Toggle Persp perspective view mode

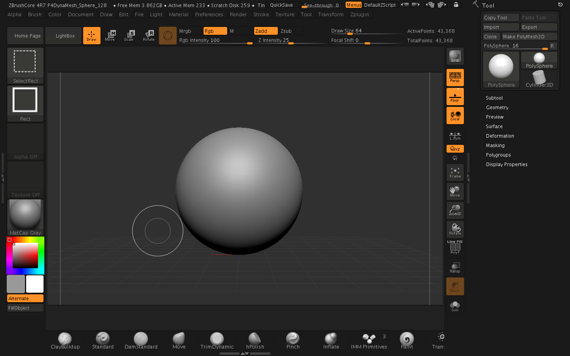coord(455,78)
